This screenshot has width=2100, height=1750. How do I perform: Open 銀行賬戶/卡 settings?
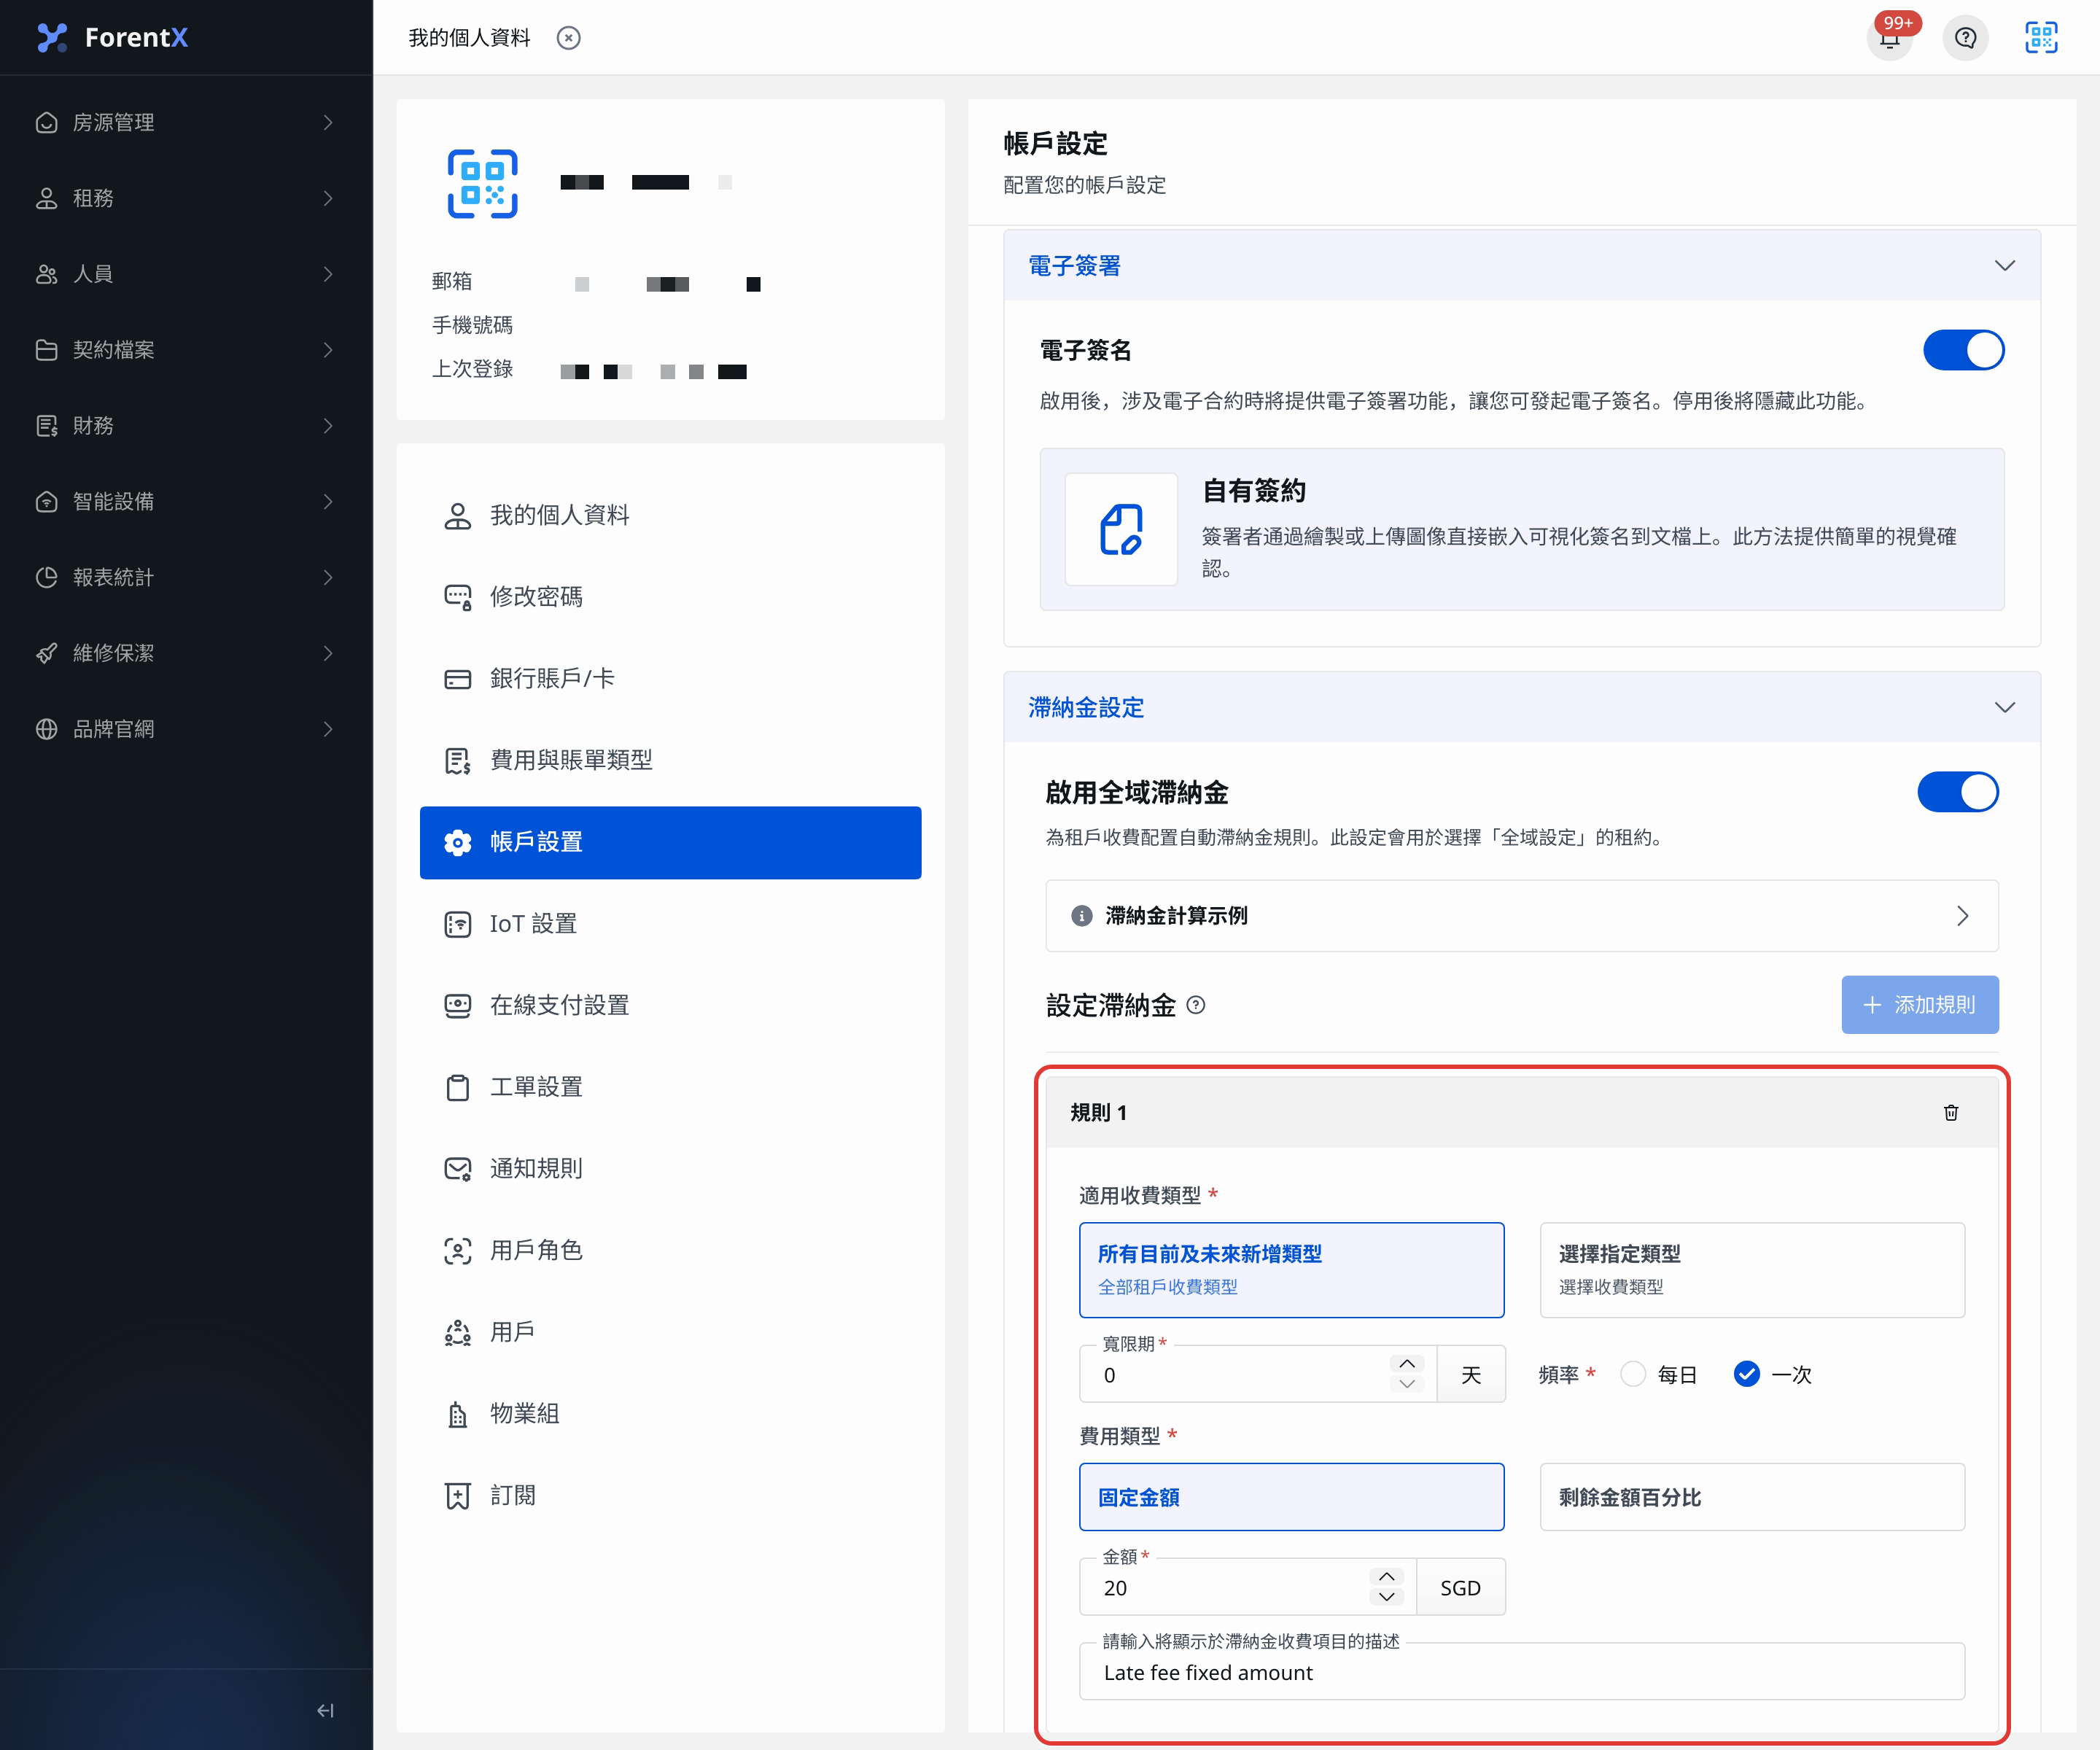click(x=670, y=679)
